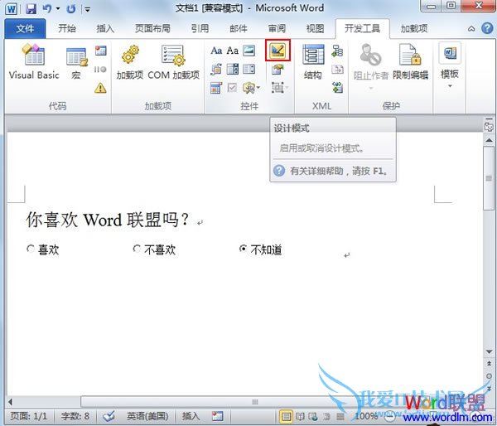The height and width of the screenshot is (426, 497).
Task: Insert a date picker content control
Action: tap(216, 88)
